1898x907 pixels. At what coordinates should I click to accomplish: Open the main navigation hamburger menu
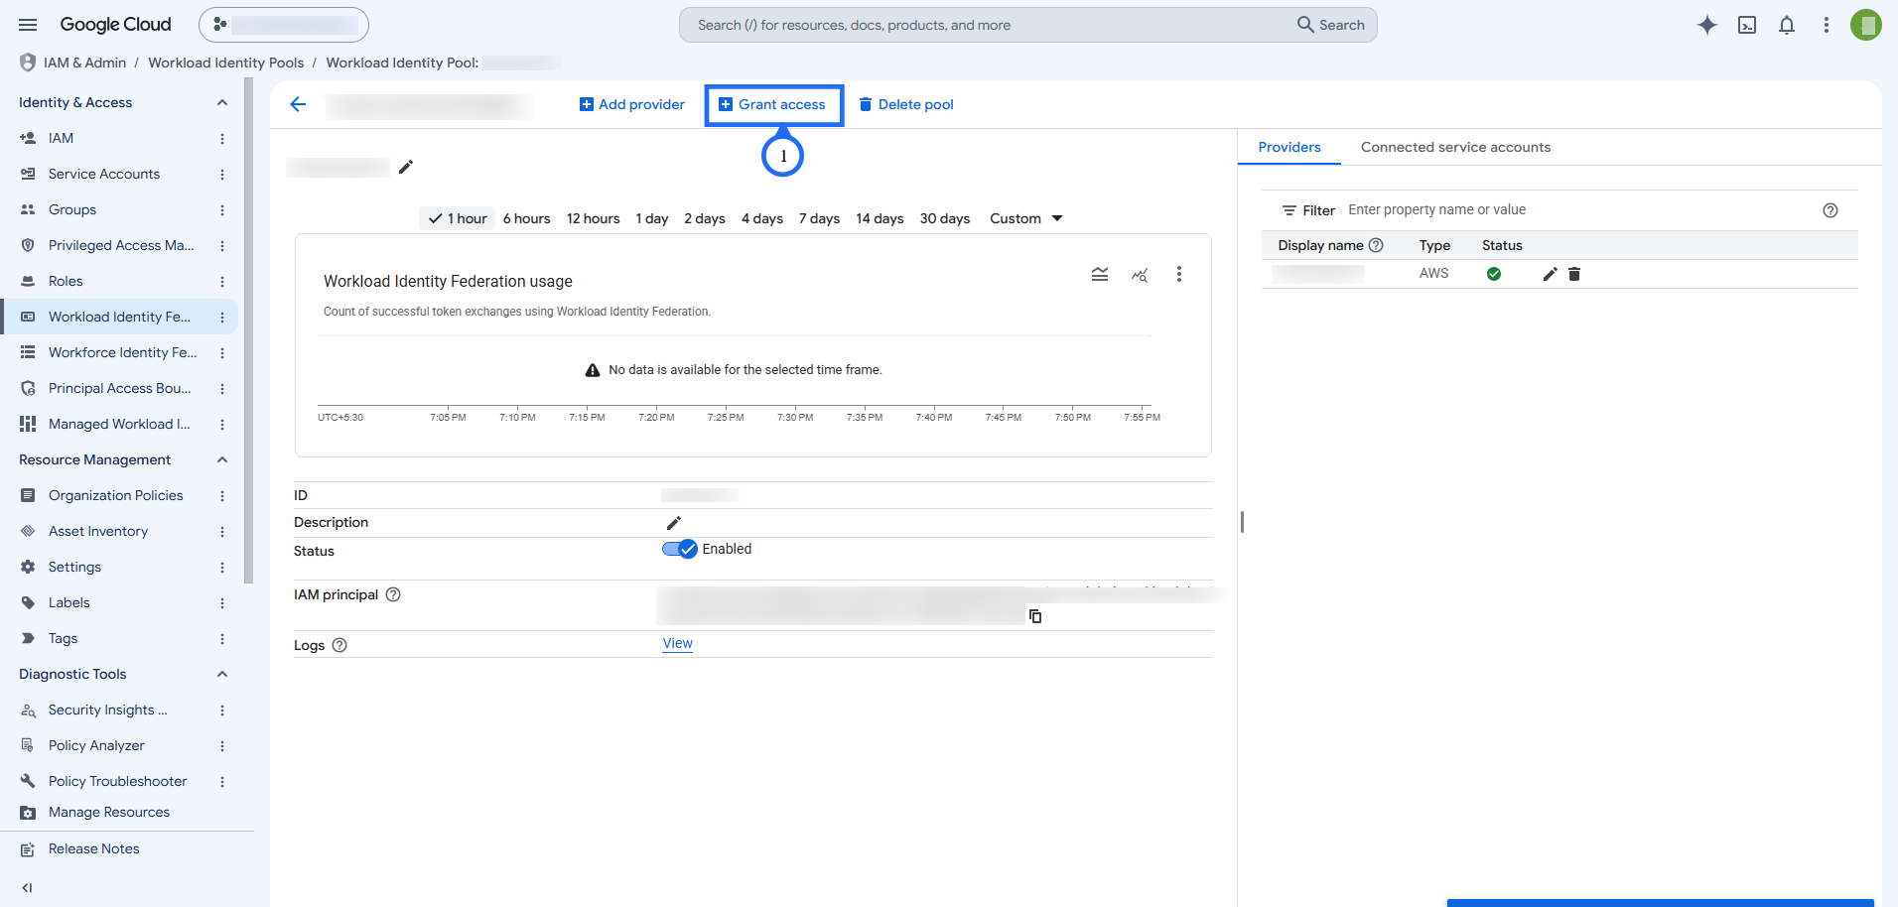pos(28,25)
